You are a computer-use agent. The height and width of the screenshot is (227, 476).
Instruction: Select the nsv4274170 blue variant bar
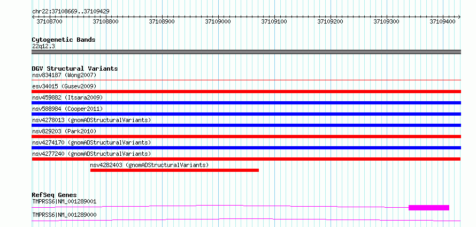pyautogui.click(x=246, y=148)
